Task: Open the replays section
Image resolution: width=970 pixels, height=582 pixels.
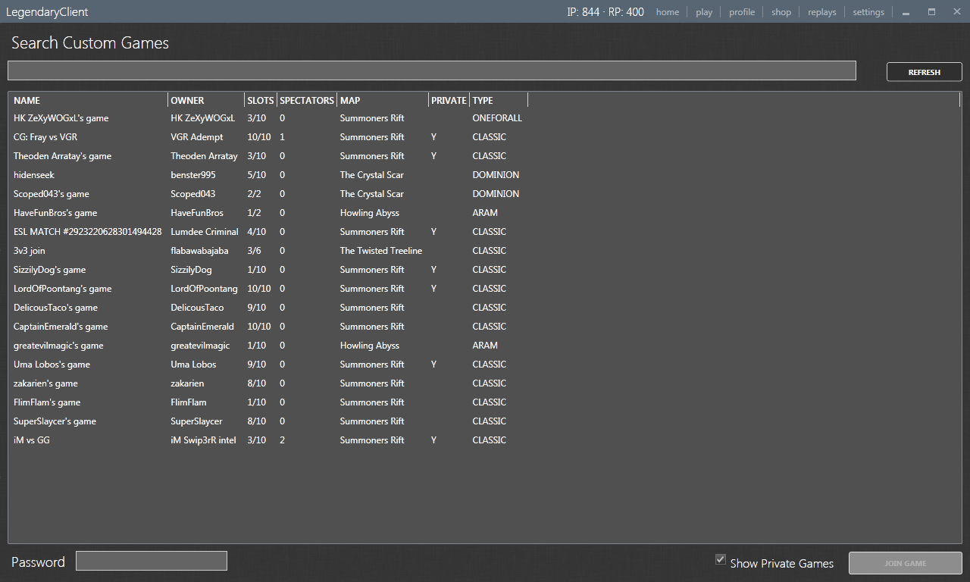Action: (x=822, y=12)
